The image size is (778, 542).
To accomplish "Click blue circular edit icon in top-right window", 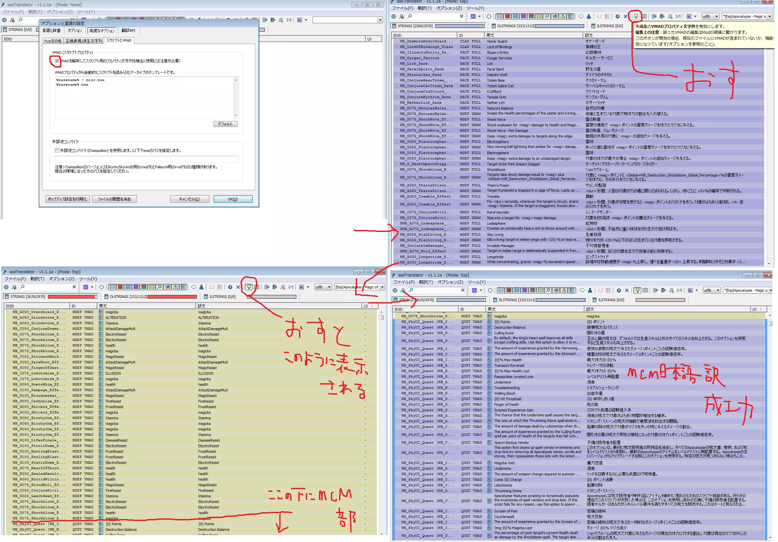I will coord(618,17).
